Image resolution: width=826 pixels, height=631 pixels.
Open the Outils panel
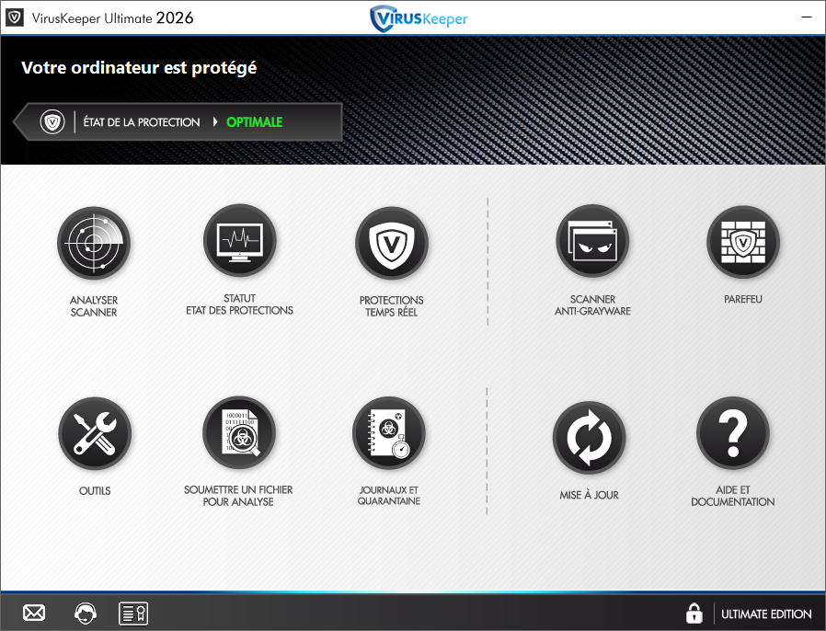95,433
